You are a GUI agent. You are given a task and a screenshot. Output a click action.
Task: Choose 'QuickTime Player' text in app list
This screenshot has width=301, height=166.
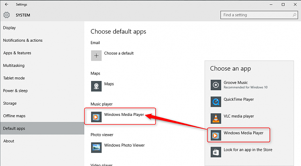click(x=239, y=99)
